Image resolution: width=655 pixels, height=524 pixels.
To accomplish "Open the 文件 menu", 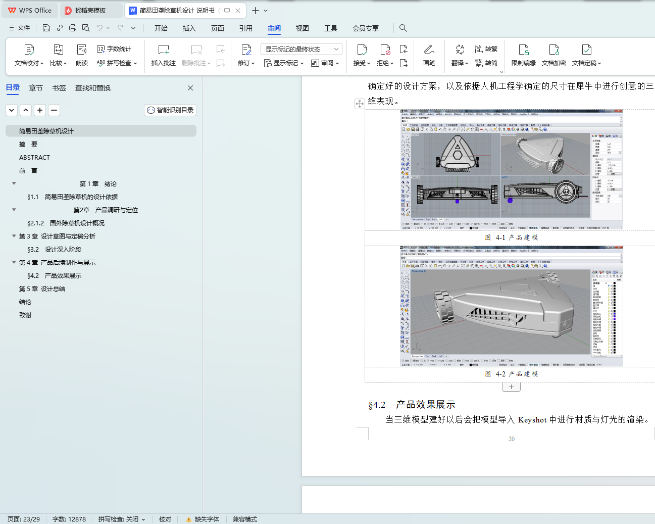I will tap(19, 28).
